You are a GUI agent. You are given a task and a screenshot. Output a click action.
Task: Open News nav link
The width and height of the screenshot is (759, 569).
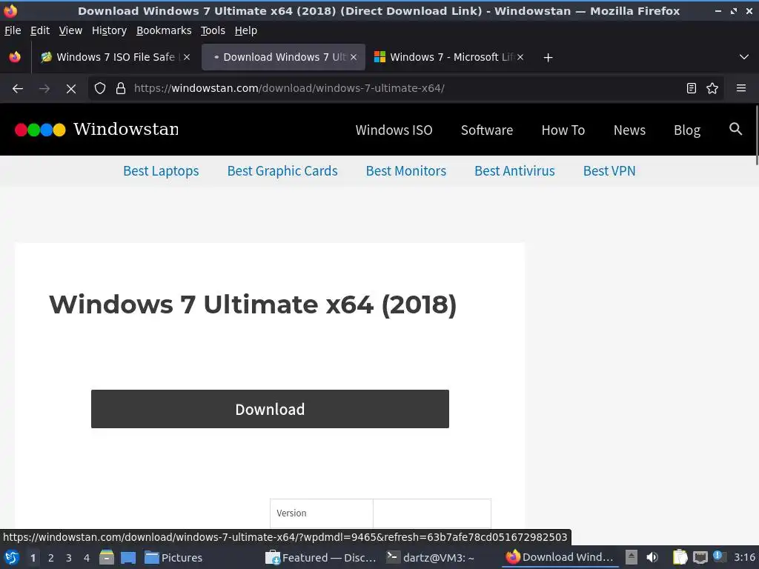click(x=629, y=130)
